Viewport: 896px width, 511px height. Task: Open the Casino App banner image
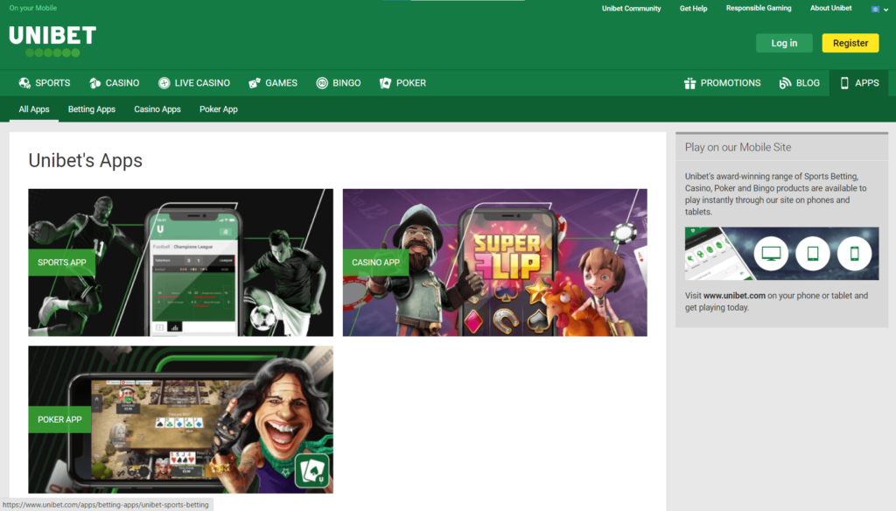[x=495, y=262]
